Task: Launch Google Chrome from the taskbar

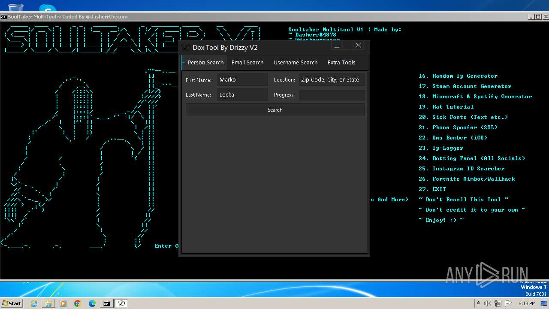Action: point(78,303)
